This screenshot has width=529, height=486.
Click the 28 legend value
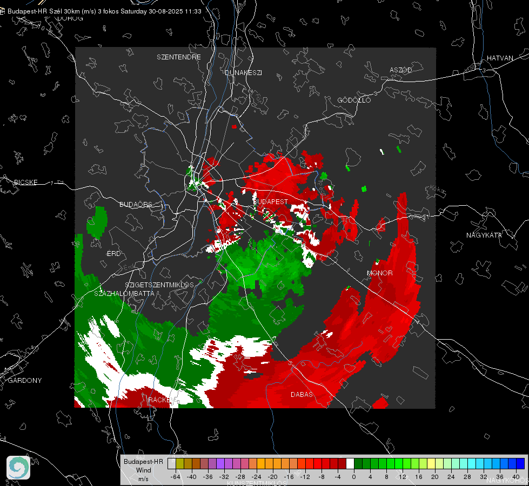coord(467,477)
